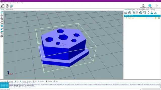Viewport: 161px width, 90px height.
Task: Click the scale object icon
Action: click(144, 13)
